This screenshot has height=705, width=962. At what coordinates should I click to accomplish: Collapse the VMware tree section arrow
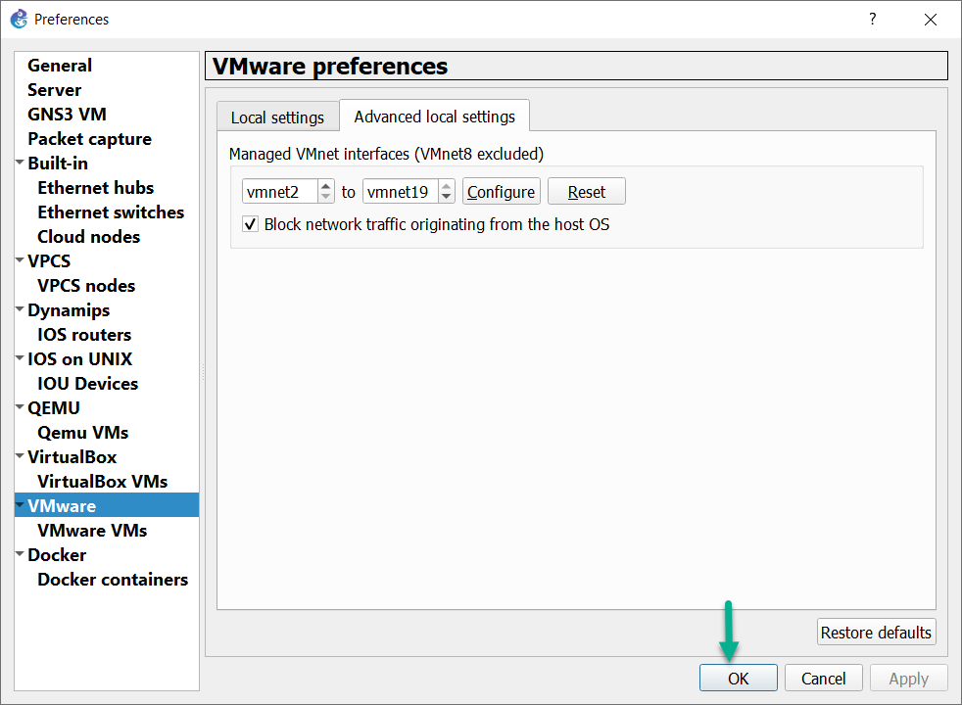[20, 505]
